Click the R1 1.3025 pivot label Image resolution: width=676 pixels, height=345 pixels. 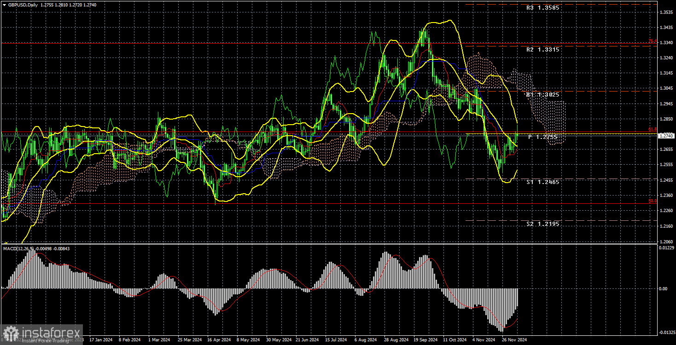[x=543, y=94]
